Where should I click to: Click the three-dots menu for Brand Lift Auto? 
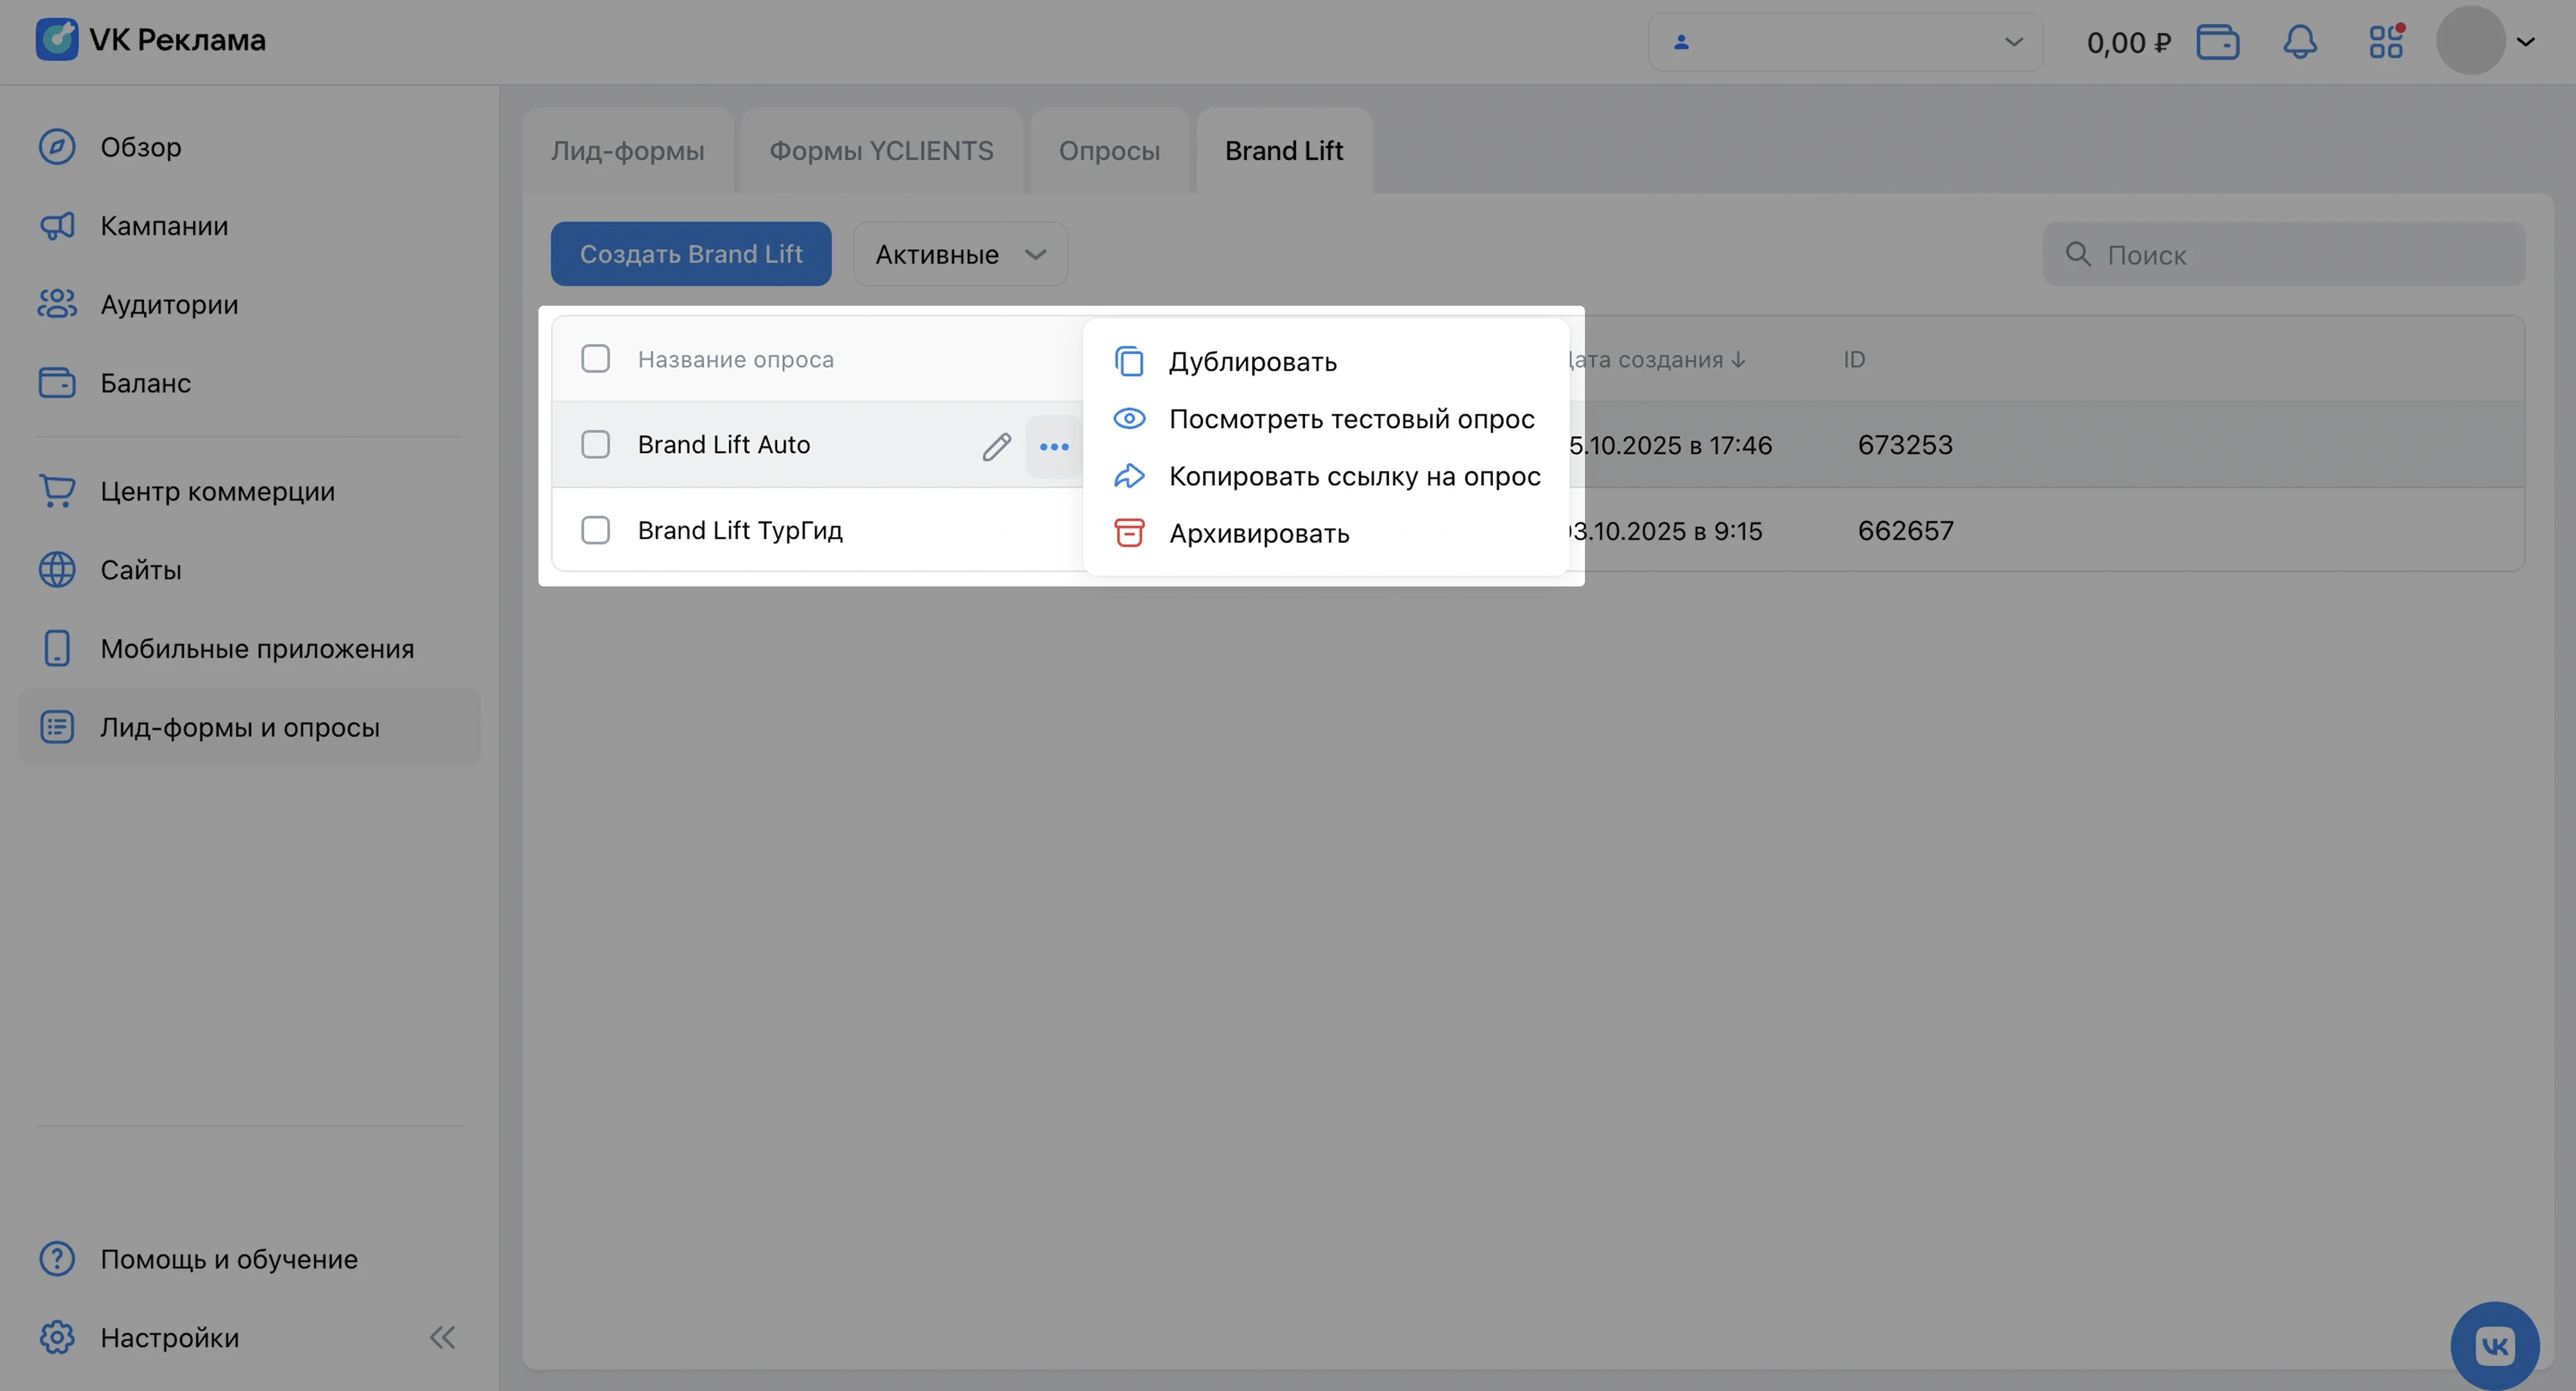[1054, 446]
